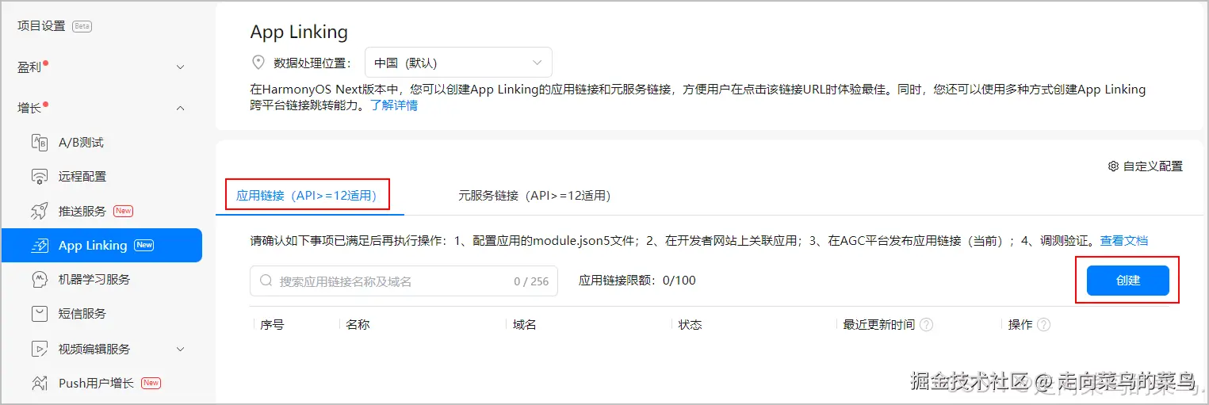Screen dimensions: 1209x405
Task: Click help icon next to 最近更新时间
Action: [x=926, y=325]
